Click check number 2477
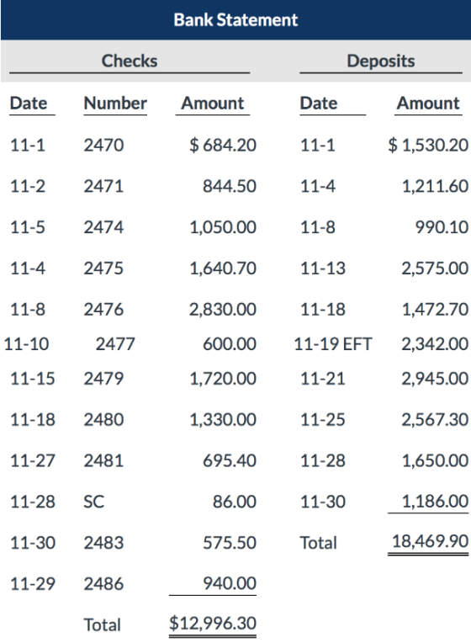The height and width of the screenshot is (643, 471). tap(115, 343)
